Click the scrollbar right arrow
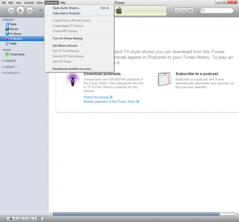Viewport: 239px width, 222px height. coord(237,214)
